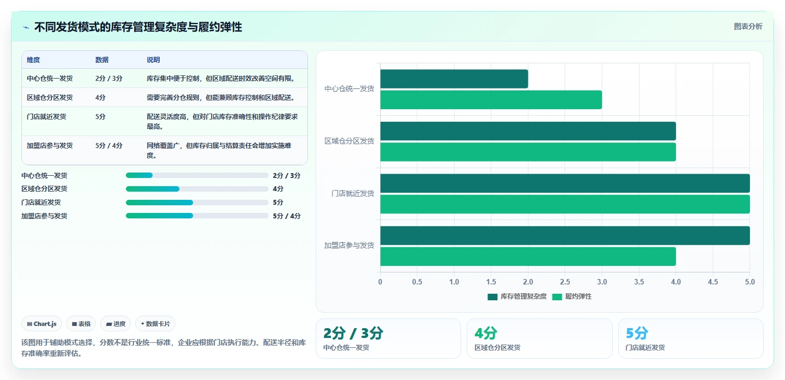Toggle the 库存管理复杂度 legend label
Image resolution: width=785 pixels, height=380 pixels.
[524, 296]
